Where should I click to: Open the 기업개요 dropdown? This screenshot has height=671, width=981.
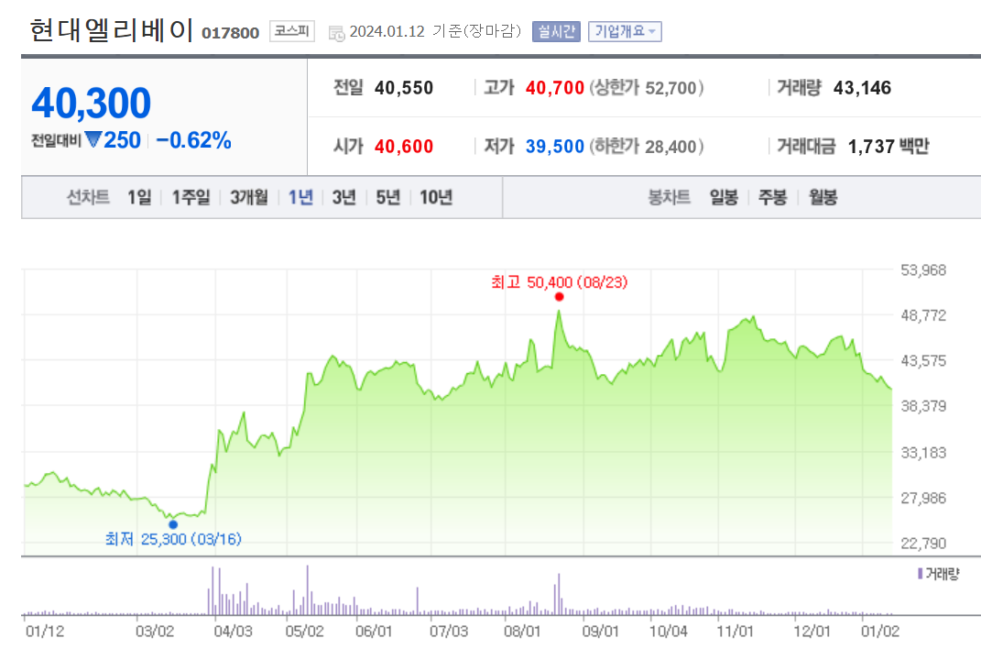coord(625,31)
